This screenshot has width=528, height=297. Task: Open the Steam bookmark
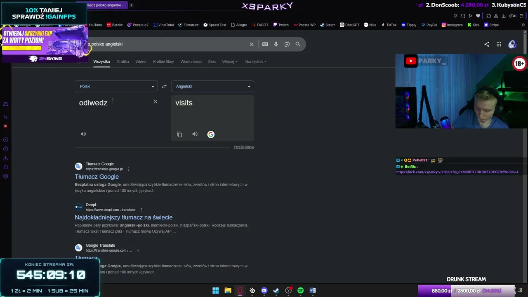click(328, 25)
